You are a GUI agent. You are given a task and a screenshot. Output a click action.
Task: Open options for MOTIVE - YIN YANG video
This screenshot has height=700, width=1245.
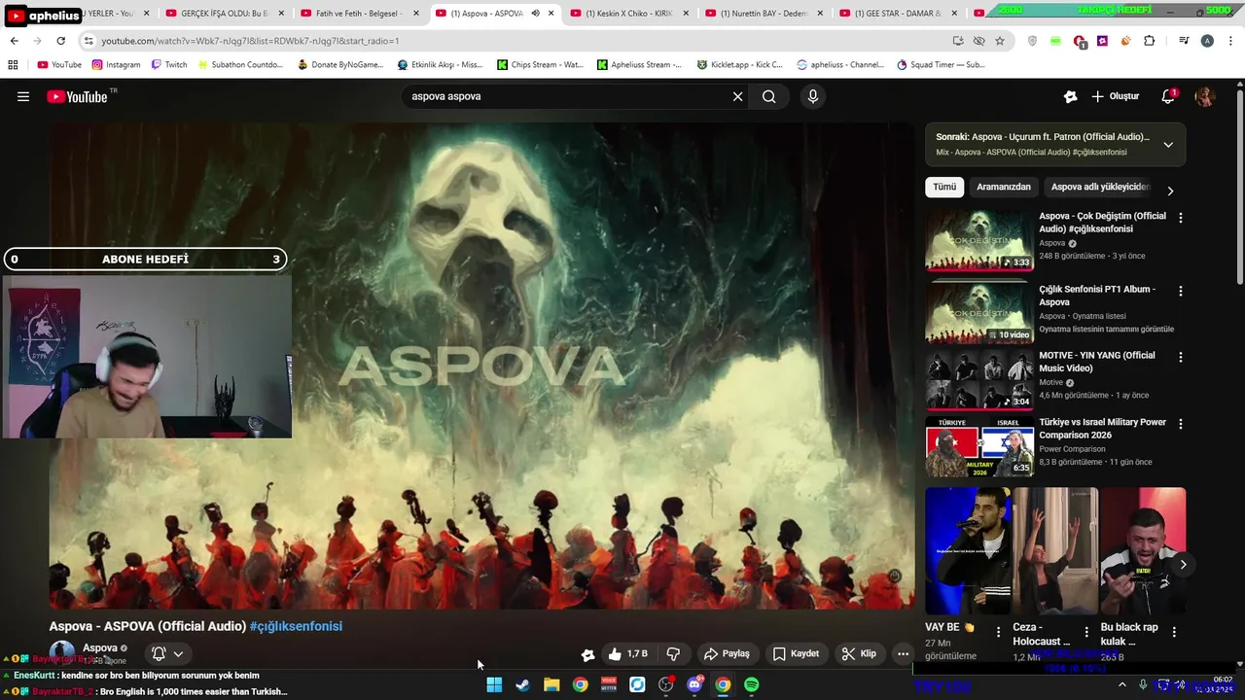pyautogui.click(x=1181, y=357)
